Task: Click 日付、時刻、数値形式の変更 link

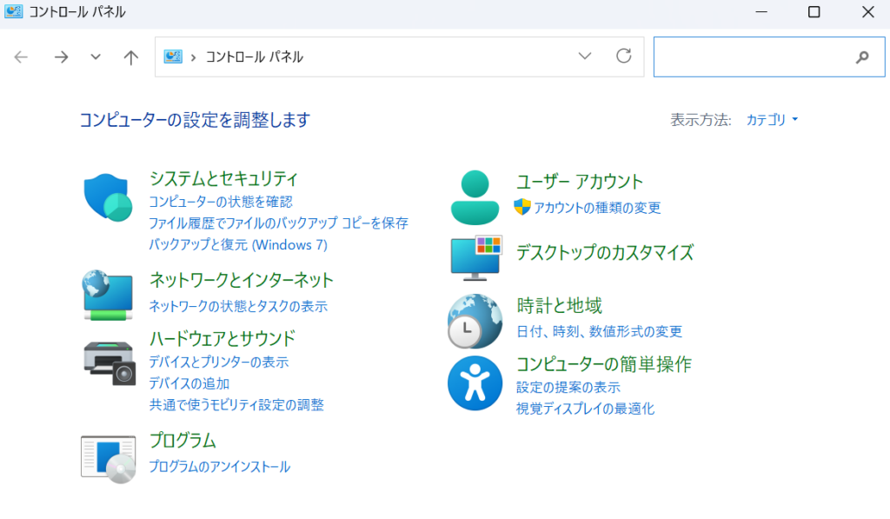Action: (x=599, y=331)
